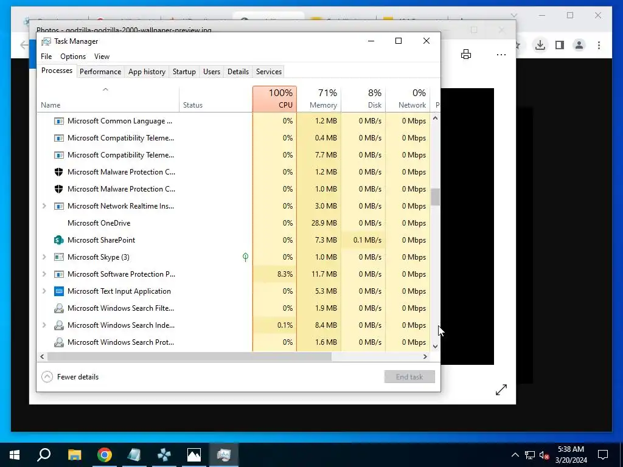The height and width of the screenshot is (467, 623).
Task: Click the vertical scrollbar thumb
Action: (x=436, y=197)
